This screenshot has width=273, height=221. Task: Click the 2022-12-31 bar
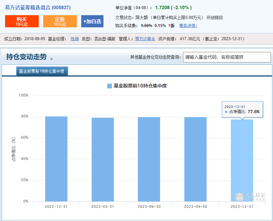(56, 159)
